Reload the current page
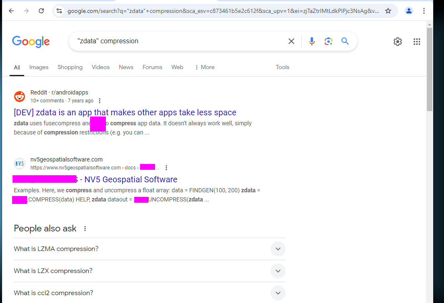Image resolution: width=444 pixels, height=303 pixels. [41, 11]
